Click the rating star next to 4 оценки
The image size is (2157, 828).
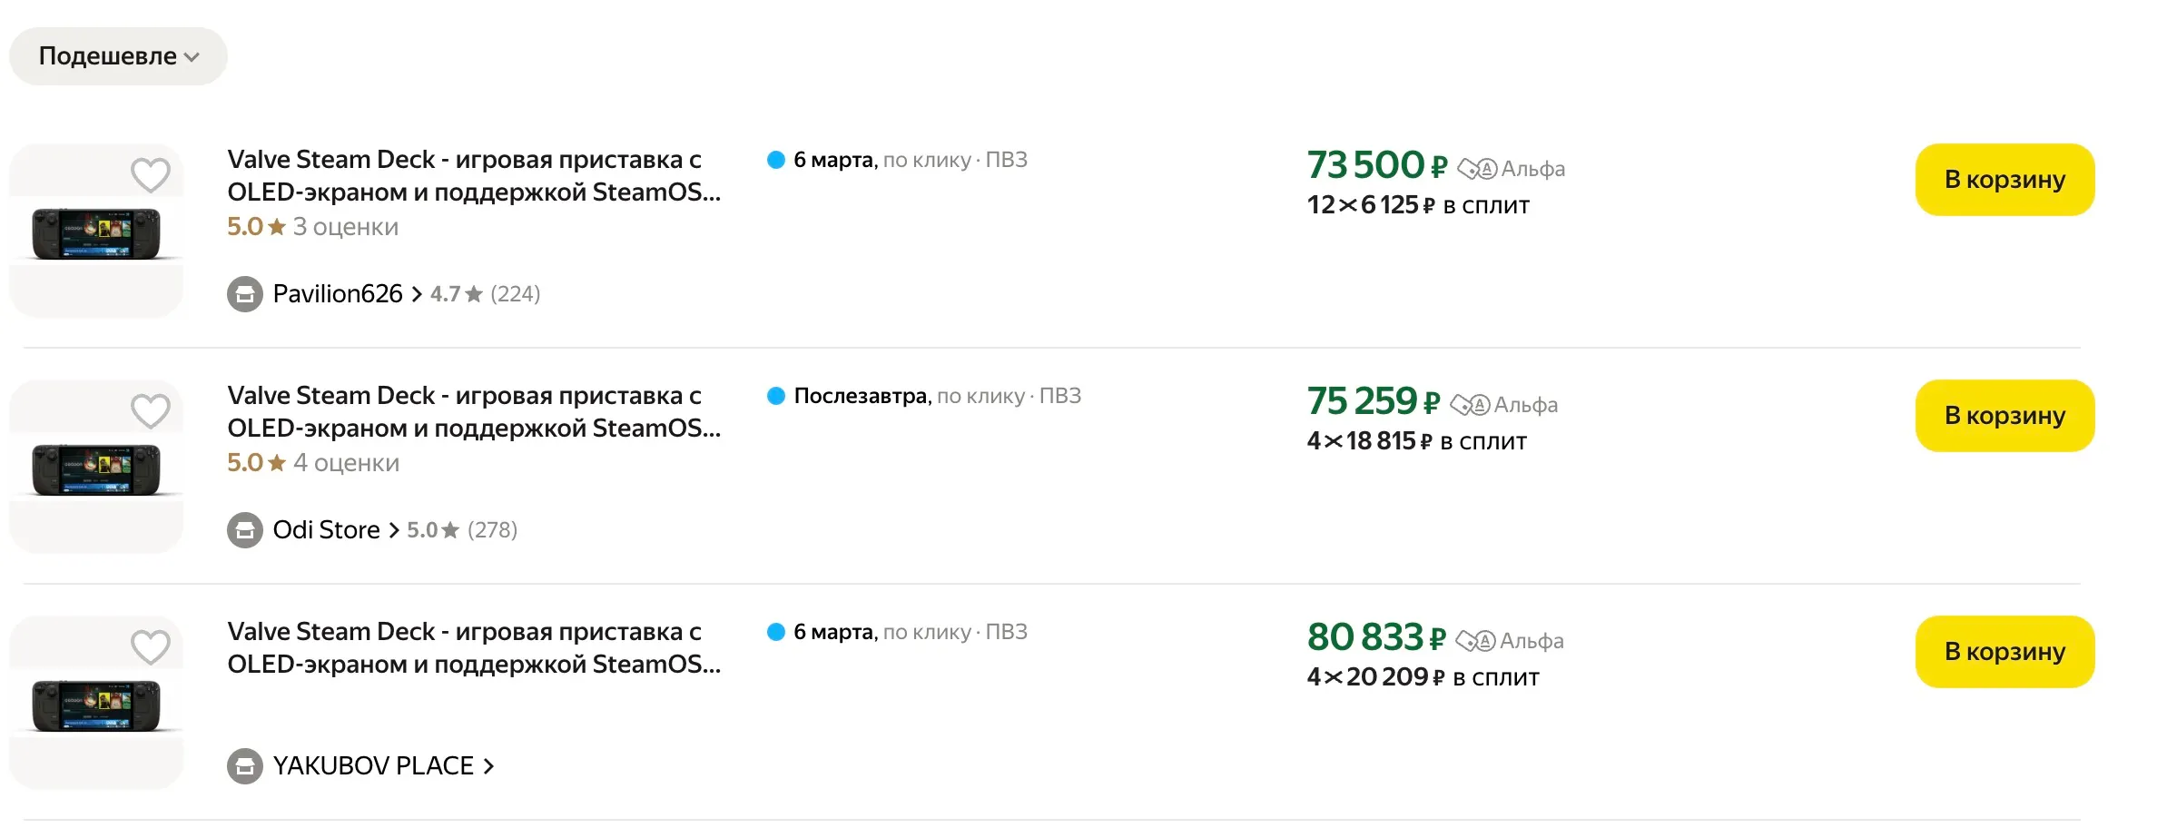(x=277, y=463)
